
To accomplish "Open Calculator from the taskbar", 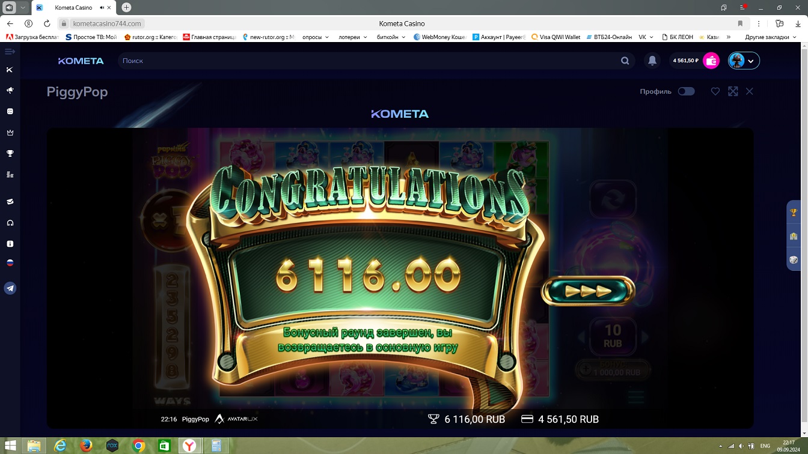I will click(x=215, y=446).
